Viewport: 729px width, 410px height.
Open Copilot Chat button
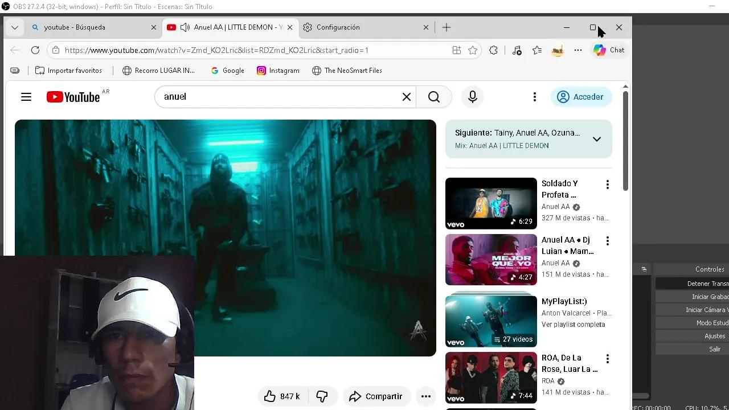[609, 50]
